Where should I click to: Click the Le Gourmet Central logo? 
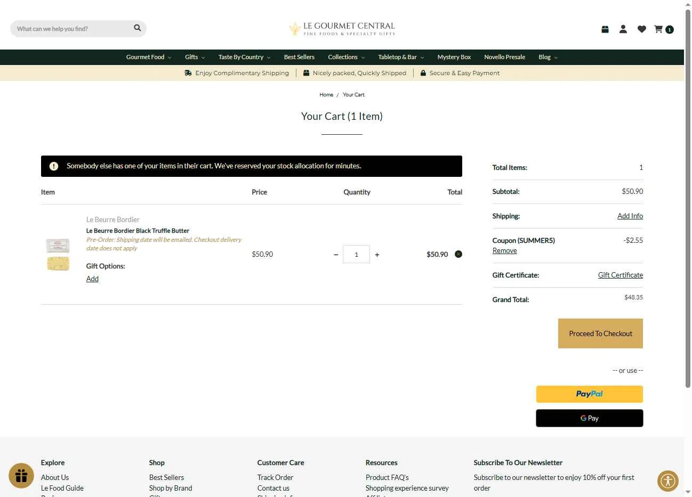tap(342, 29)
